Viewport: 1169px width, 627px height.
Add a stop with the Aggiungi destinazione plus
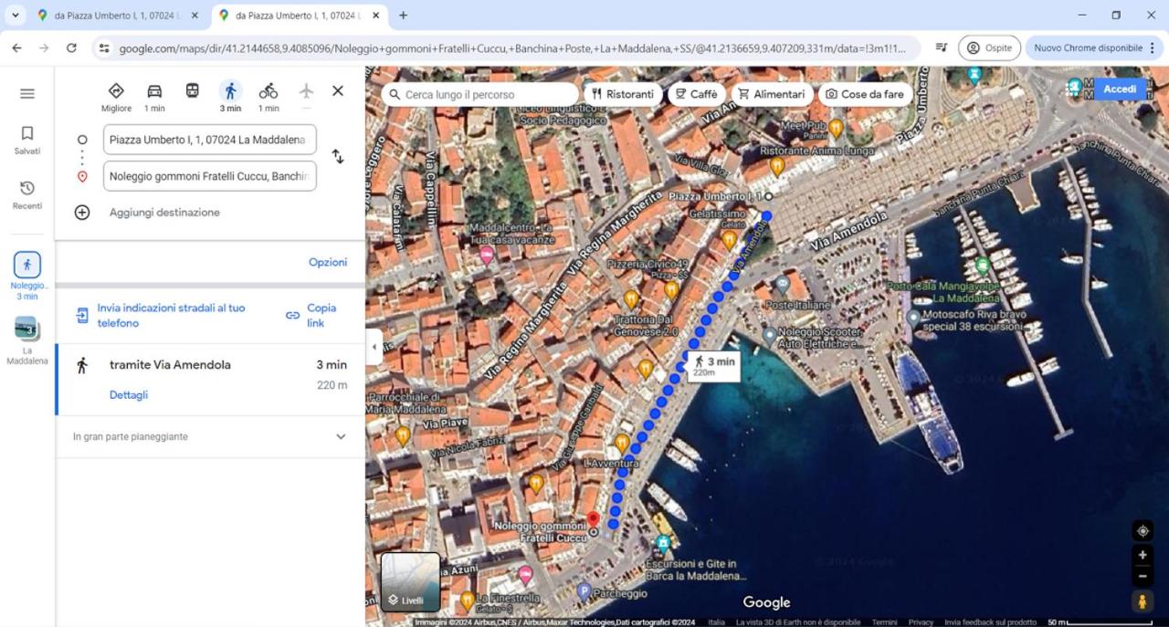(x=82, y=212)
